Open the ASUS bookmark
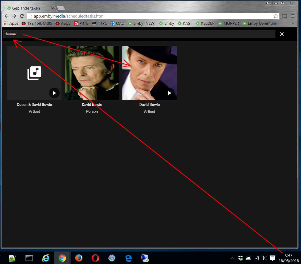Image resolution: width=301 pixels, height=264 pixels. click(63, 23)
